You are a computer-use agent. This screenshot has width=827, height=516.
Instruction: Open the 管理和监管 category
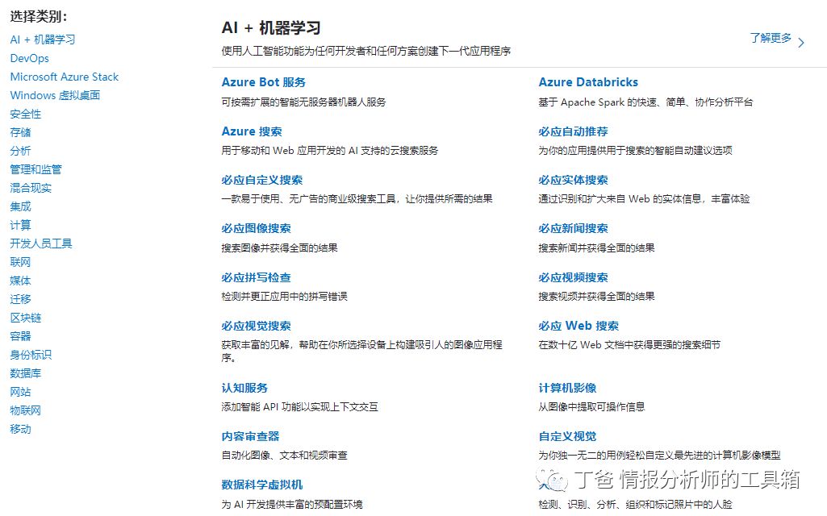point(36,169)
